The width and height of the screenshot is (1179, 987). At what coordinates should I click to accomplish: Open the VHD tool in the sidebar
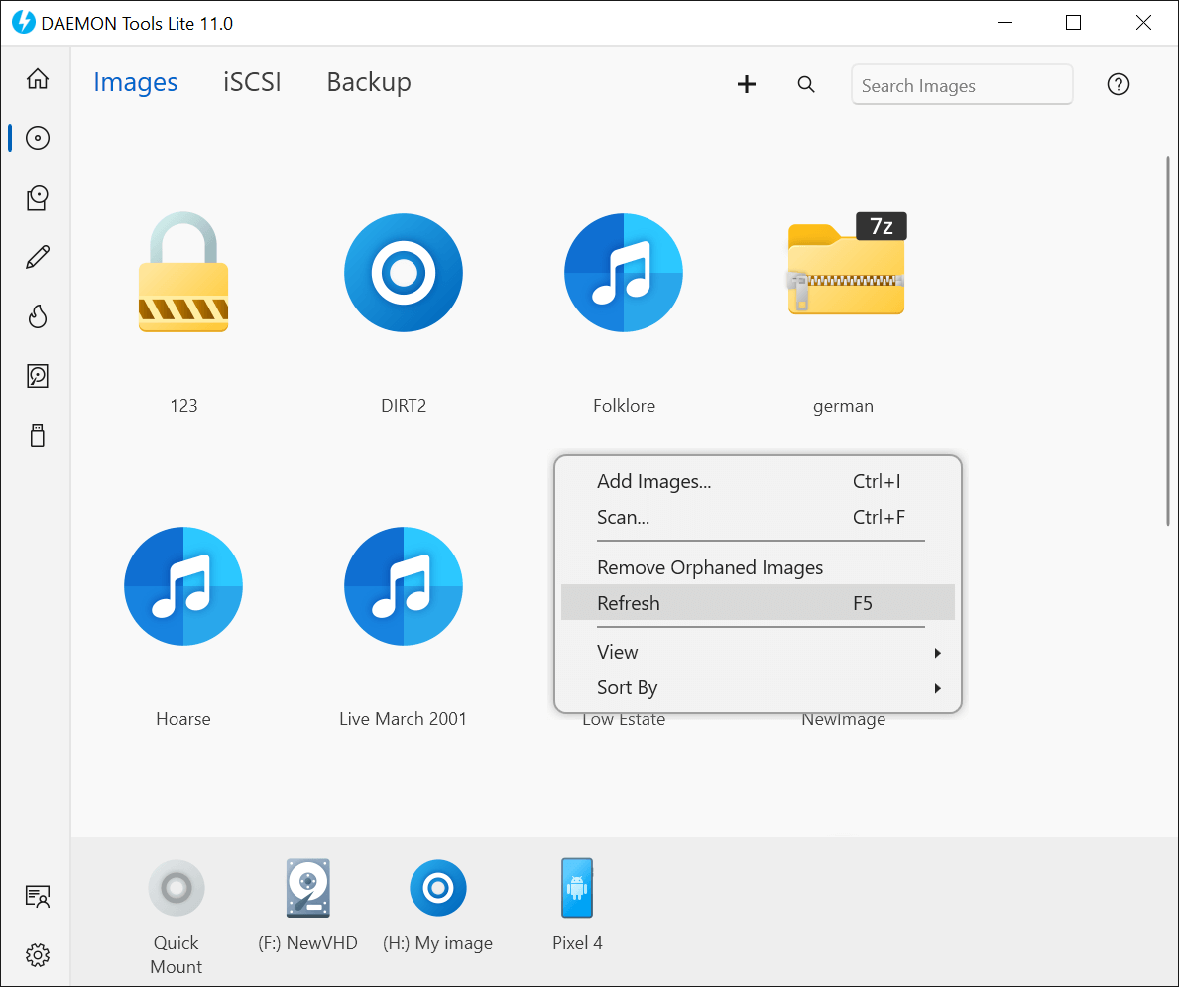click(37, 376)
